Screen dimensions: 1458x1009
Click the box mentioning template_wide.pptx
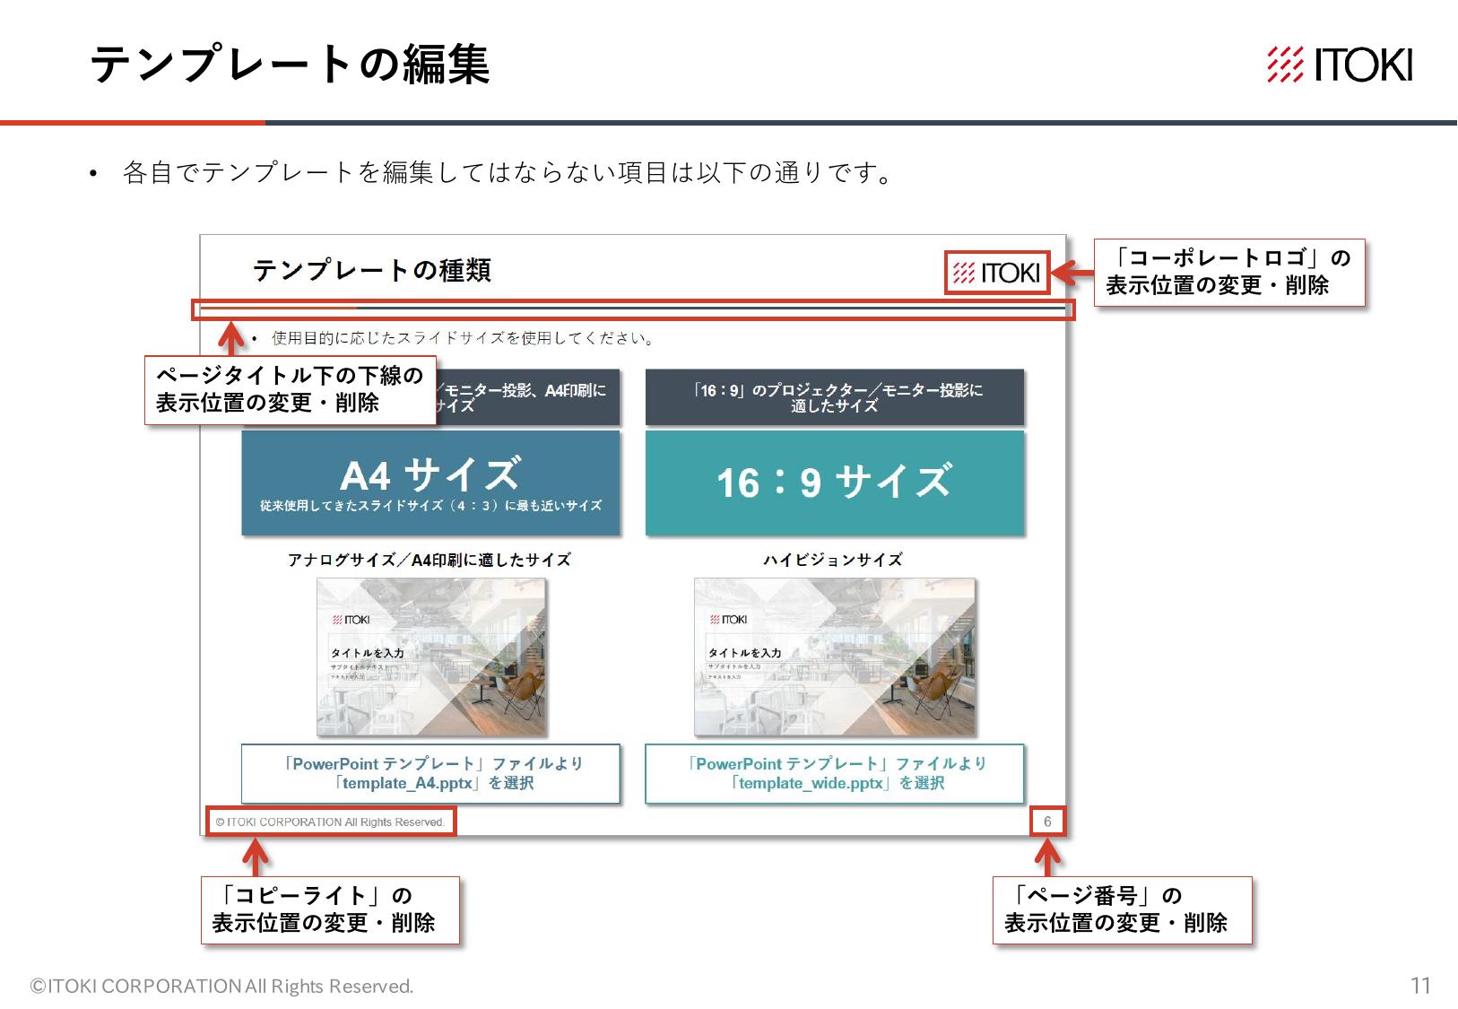[835, 773]
